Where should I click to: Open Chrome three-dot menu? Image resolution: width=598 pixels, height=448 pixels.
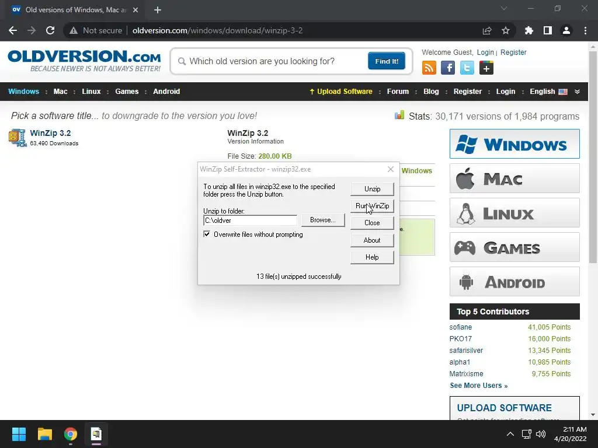click(585, 30)
